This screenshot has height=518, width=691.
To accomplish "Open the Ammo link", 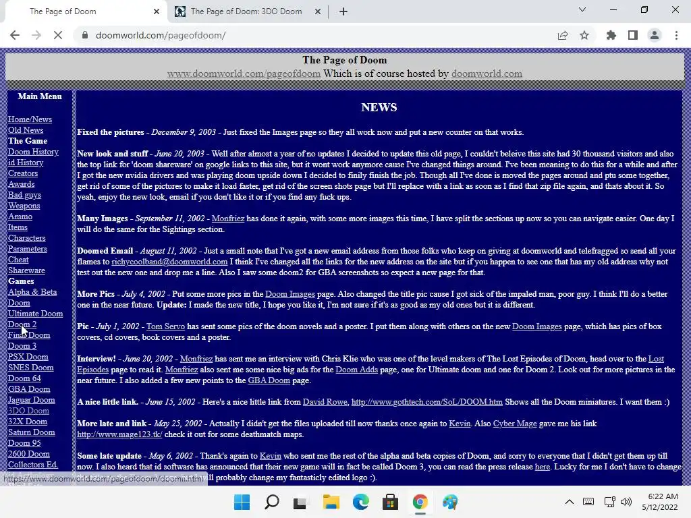I will click(x=20, y=217).
